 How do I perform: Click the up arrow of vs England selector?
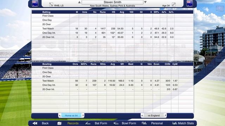pyautogui.click(x=142, y=115)
